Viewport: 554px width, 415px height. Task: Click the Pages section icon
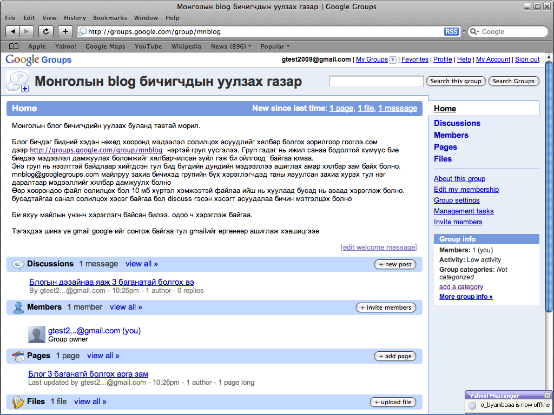[18, 356]
